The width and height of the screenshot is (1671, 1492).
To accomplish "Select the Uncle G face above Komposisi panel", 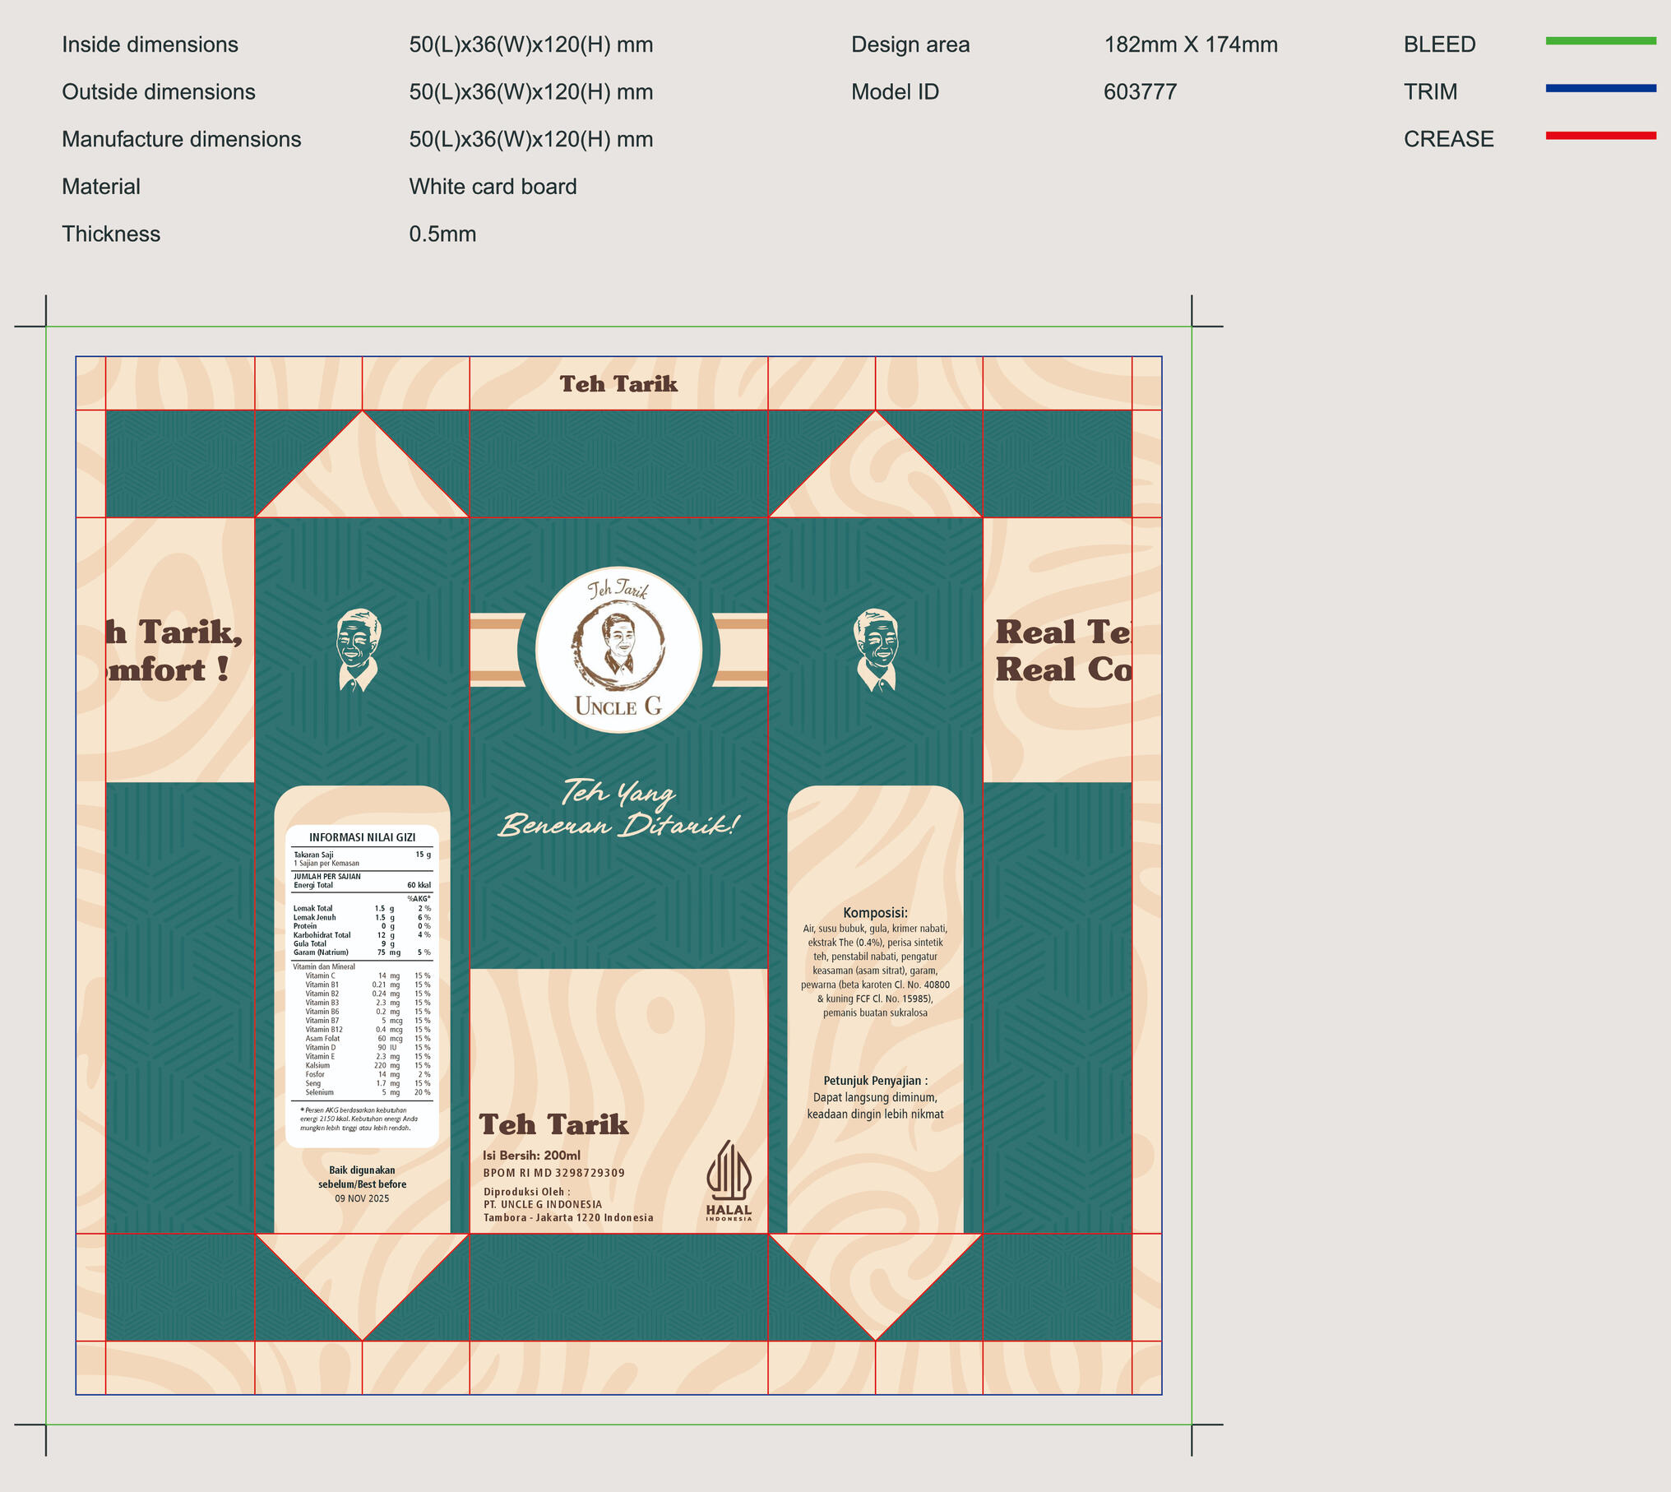I will [x=877, y=650].
